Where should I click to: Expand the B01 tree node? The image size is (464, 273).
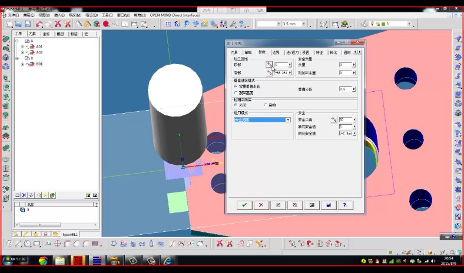click(22, 64)
